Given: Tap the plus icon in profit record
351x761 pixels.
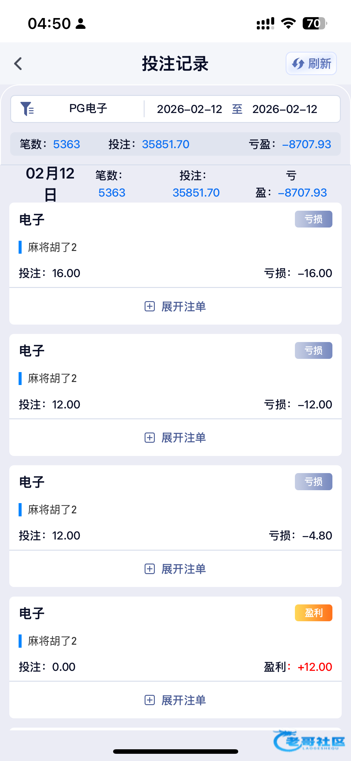Looking at the screenshot, I should (150, 700).
